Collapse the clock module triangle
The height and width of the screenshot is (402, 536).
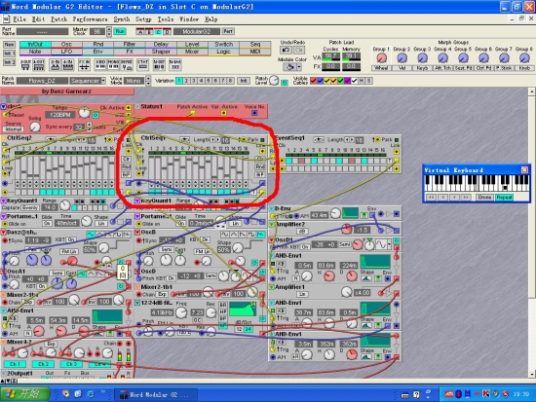pos(4,106)
